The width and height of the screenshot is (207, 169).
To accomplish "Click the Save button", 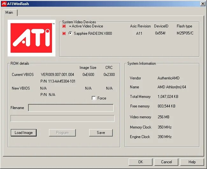I will 101,133.
